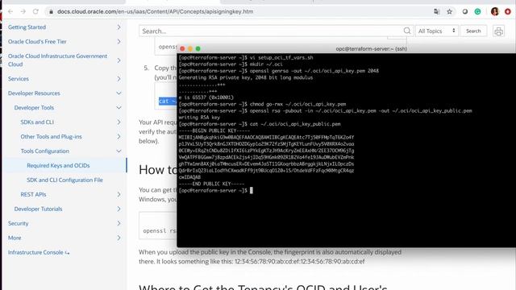
Task: Open SDK and CLI Configuration File
Action: point(64,180)
